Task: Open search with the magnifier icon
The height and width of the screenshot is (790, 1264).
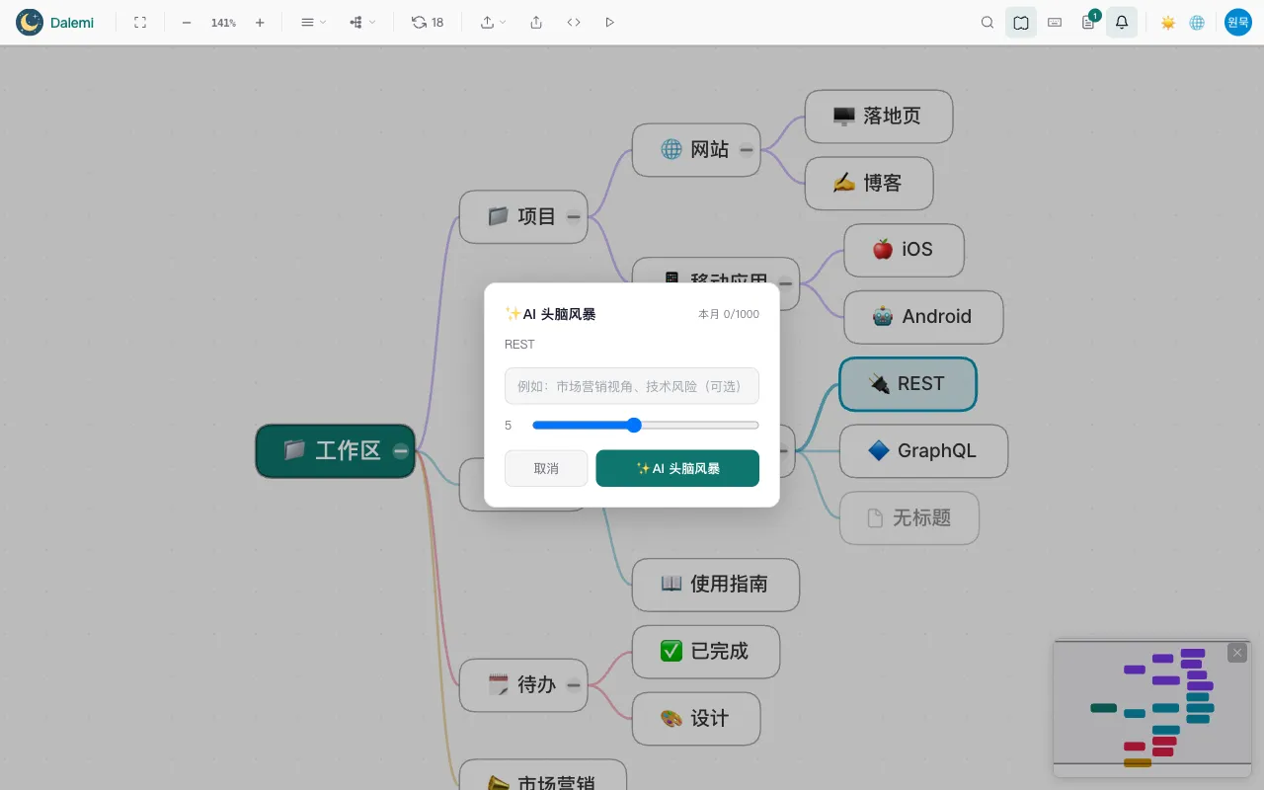Action: click(987, 22)
